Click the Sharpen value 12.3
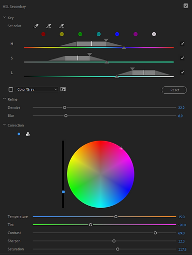The image size is (192, 255). [181, 241]
